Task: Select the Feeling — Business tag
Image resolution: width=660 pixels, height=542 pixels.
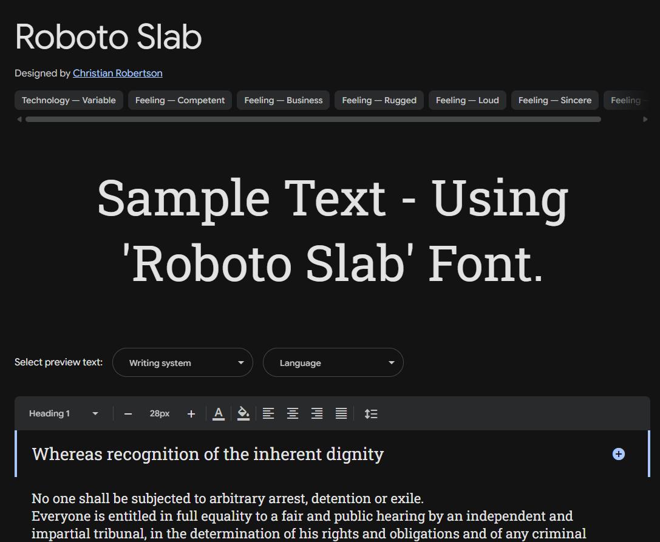Action: [284, 100]
